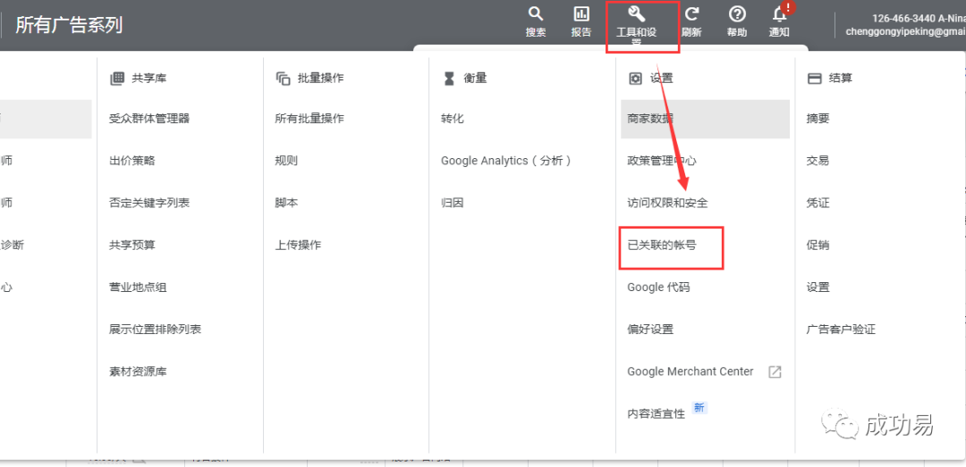Open 设置 entry under billing

click(818, 287)
